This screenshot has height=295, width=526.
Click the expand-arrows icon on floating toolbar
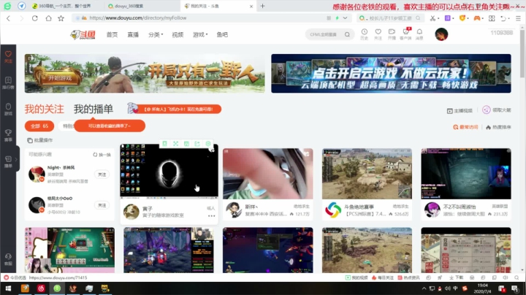pos(175,143)
